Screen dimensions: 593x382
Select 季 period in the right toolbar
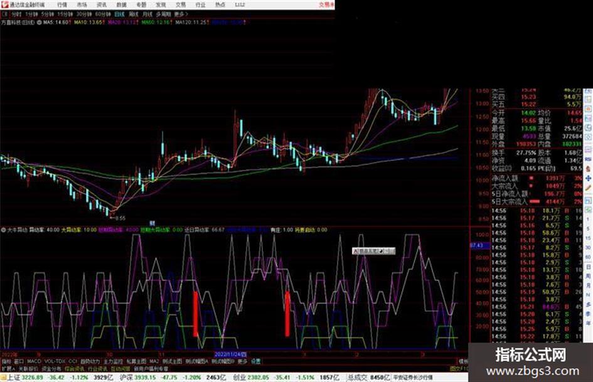[589, 314]
